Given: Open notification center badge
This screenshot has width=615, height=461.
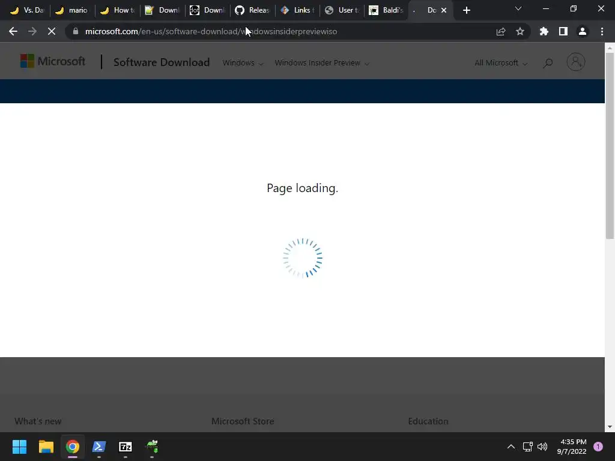Looking at the screenshot, I should pos(598,447).
